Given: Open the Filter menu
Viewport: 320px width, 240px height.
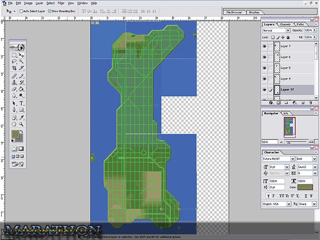Looking at the screenshot, I should [x=61, y=3].
